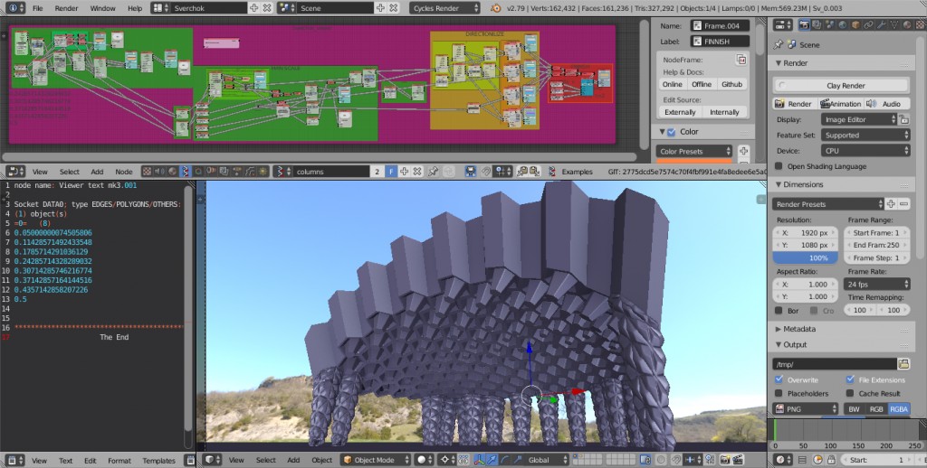The image size is (927, 468).
Task: Click the Audio mixdown button
Action: 887,103
